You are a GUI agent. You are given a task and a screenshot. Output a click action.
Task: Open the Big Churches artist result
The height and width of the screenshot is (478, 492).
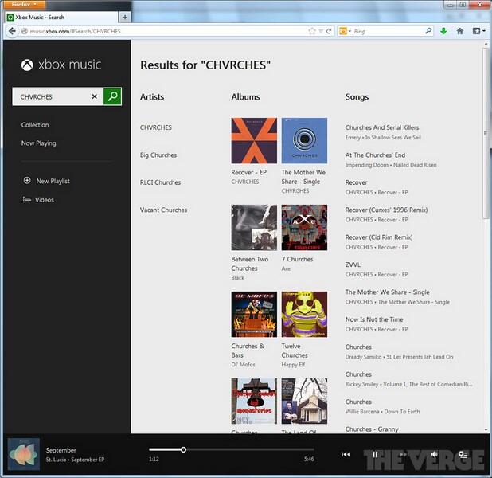[158, 155]
